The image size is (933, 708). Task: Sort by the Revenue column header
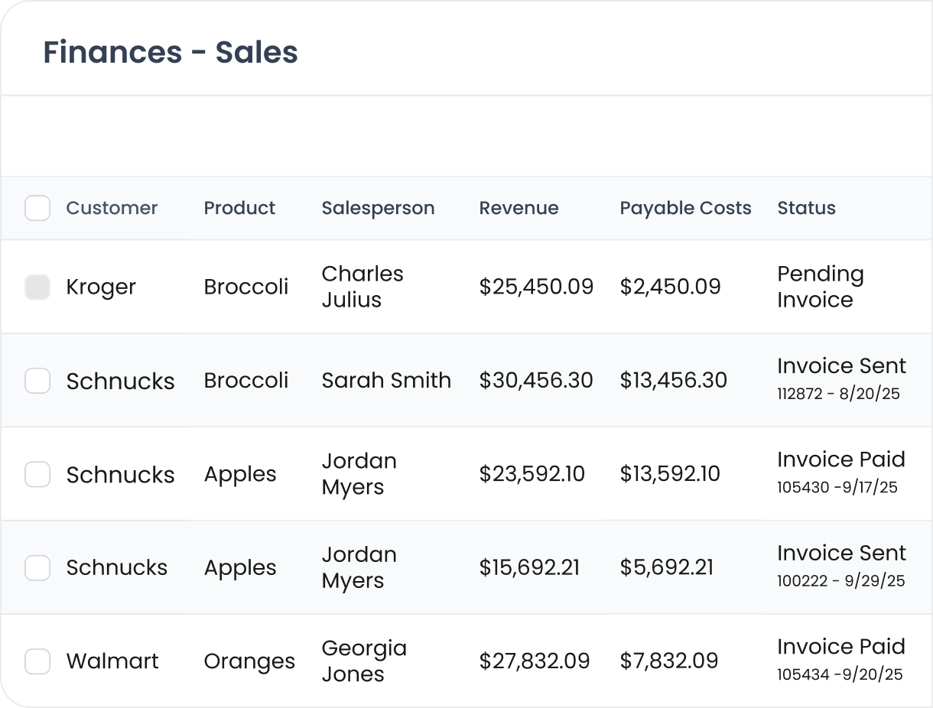519,208
